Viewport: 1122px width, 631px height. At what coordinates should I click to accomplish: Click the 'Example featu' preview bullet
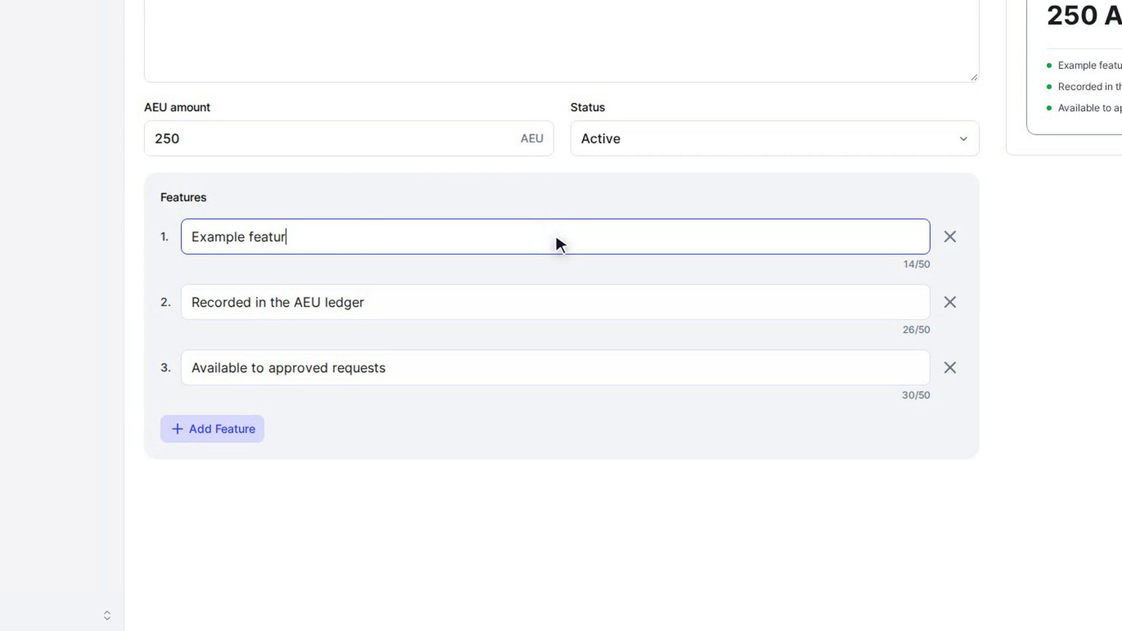click(1085, 65)
